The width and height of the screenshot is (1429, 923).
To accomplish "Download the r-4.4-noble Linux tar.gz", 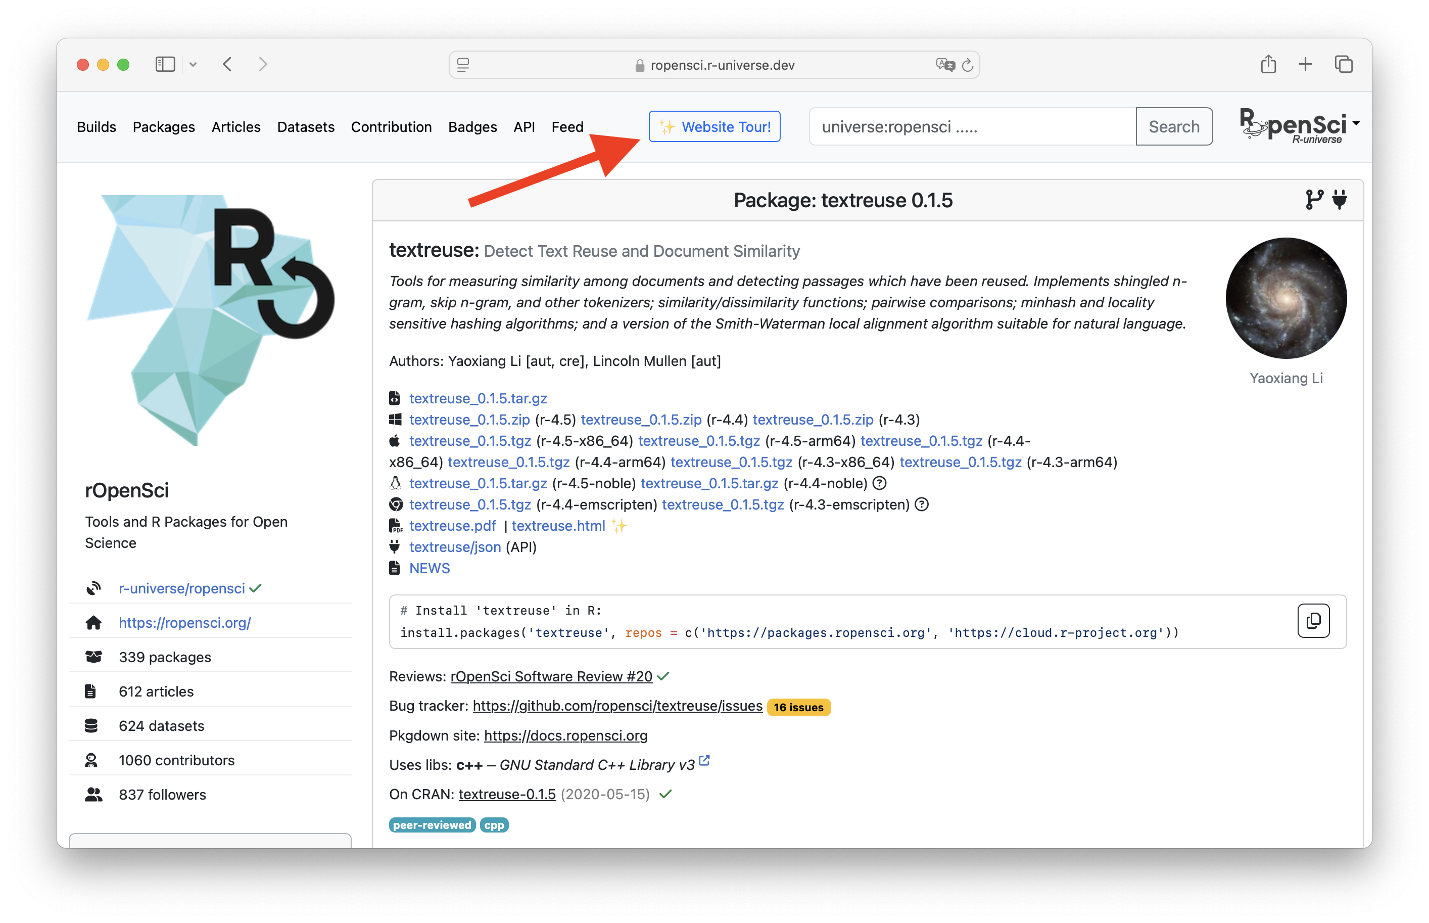I will [x=709, y=484].
